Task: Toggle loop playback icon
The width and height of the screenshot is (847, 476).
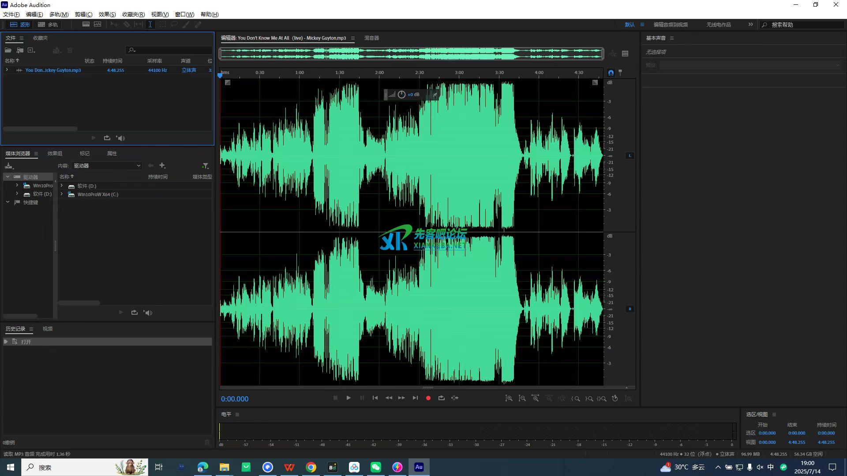Action: (441, 398)
